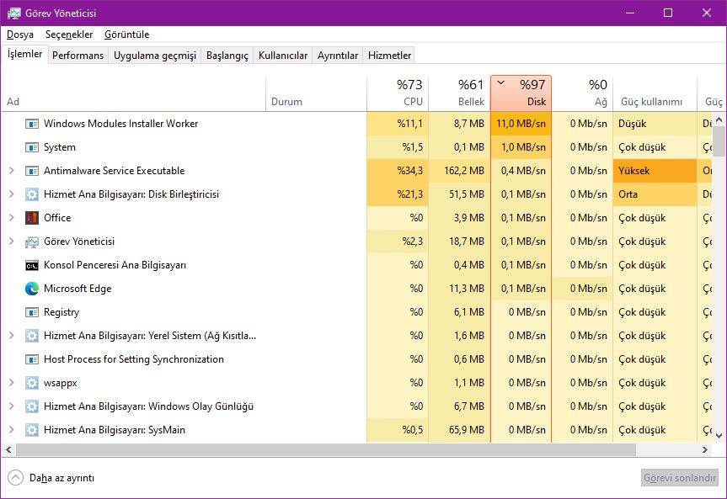This screenshot has height=499, width=727.
Task: Select the Konsol Penceresi Ana Bilgisayarı name
Action: pyautogui.click(x=115, y=265)
